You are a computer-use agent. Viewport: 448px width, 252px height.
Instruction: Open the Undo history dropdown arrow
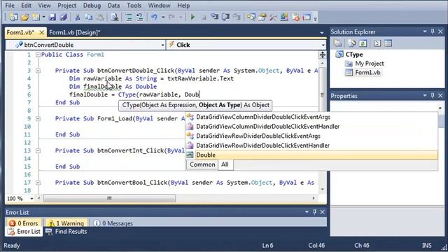tap(163, 17)
